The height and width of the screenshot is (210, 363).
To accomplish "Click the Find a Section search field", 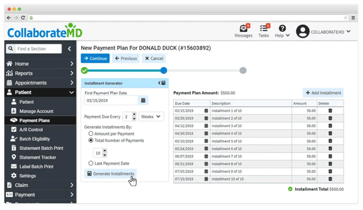I will click(x=39, y=49).
